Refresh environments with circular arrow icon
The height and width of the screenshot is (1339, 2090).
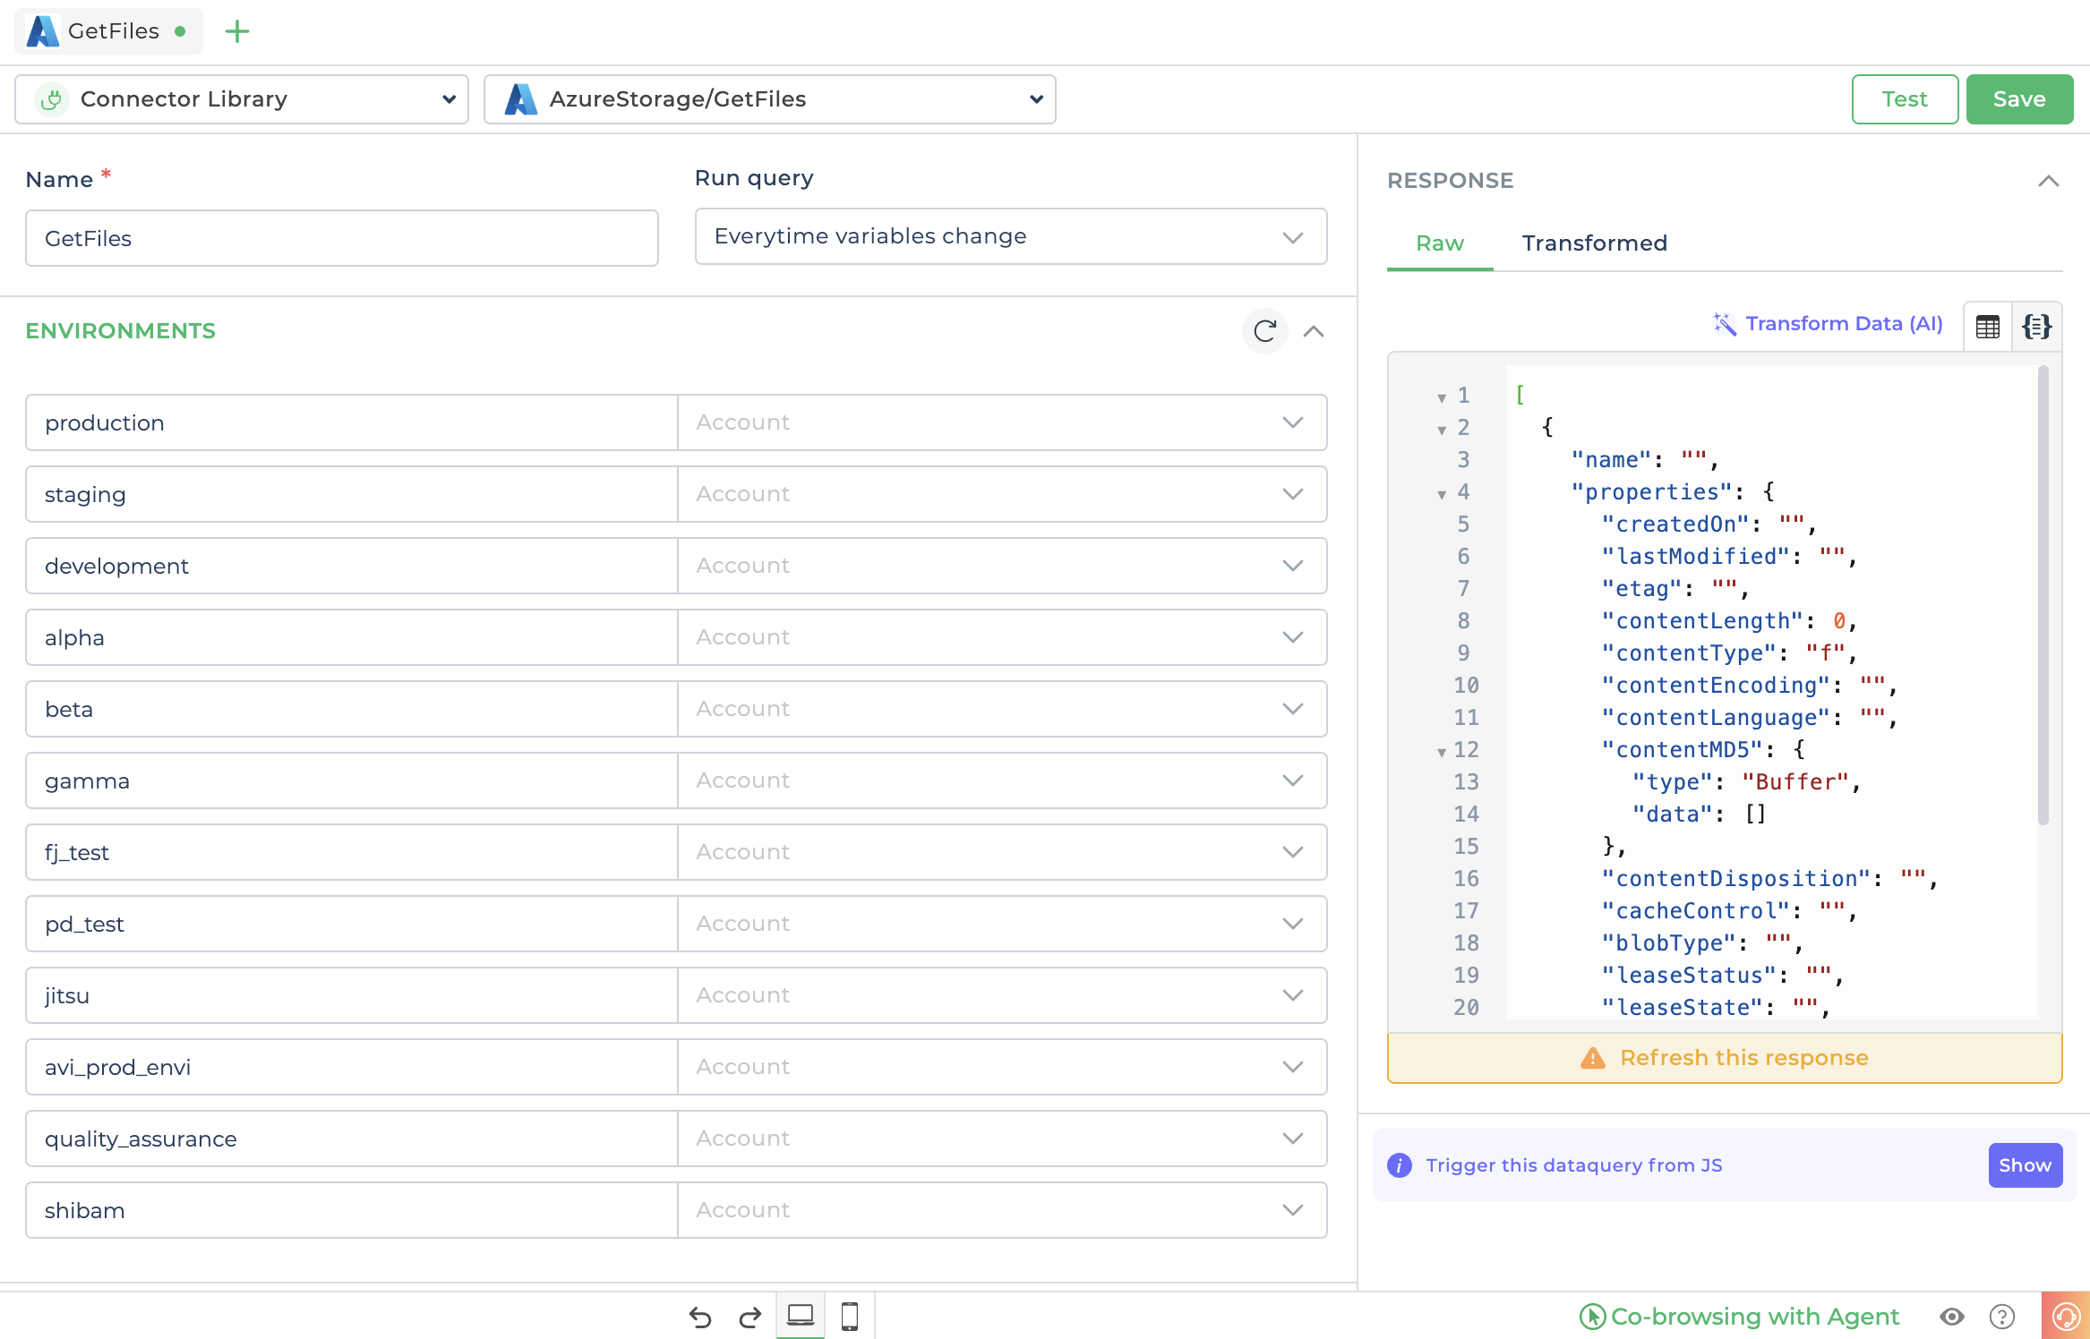(1264, 331)
